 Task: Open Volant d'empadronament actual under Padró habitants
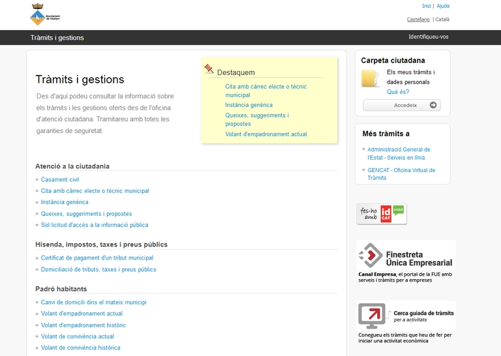pyautogui.click(x=82, y=314)
